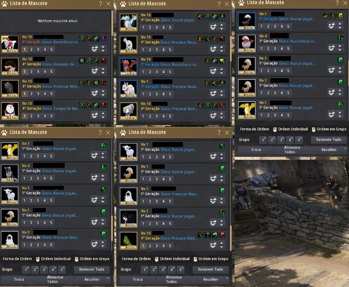
Task: Click the up arrow on the green parrot pet
Action: coord(222,243)
